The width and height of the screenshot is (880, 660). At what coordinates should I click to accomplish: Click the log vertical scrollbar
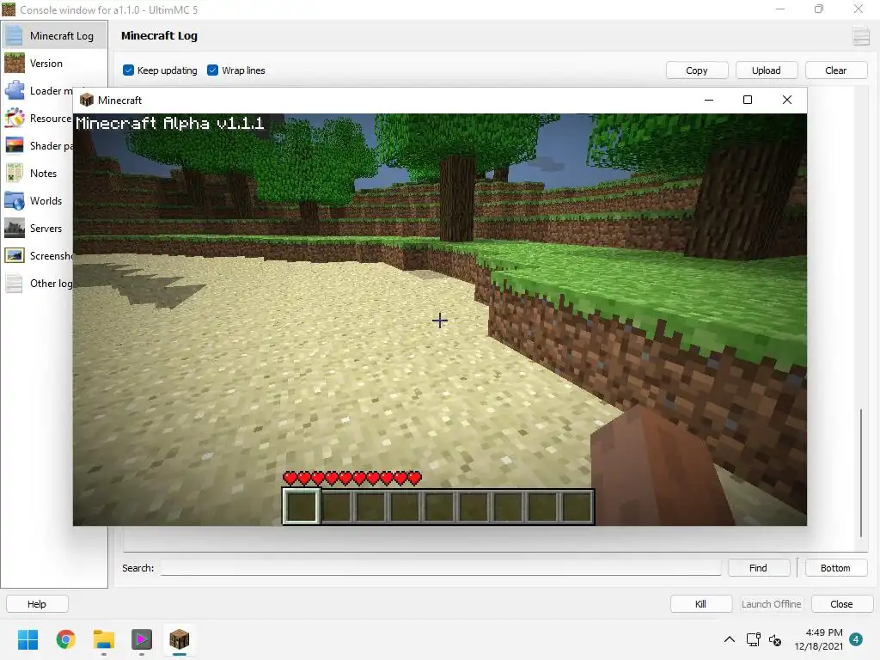tap(861, 473)
